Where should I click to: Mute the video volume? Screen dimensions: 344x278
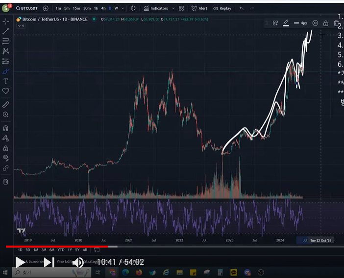click(78, 262)
